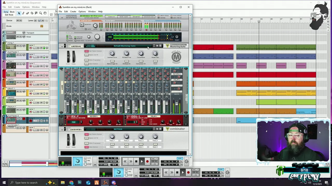
Task: Switch to Block view in Sequencer
Action: 12,12
